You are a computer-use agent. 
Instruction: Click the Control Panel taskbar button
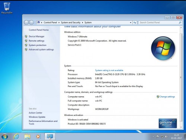tap(50, 136)
